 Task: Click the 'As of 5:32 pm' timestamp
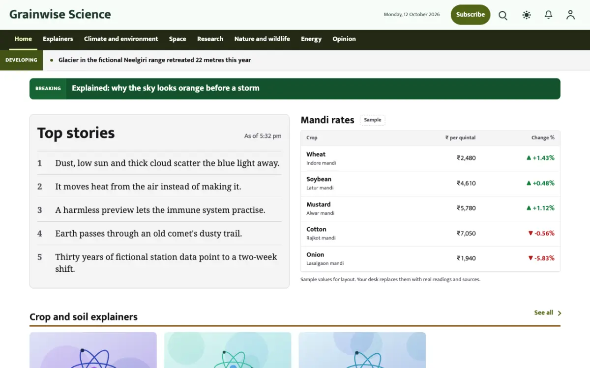tap(263, 136)
